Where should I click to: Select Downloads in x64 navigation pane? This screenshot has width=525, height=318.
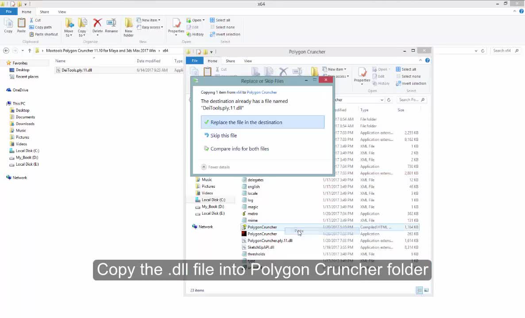tap(25, 124)
